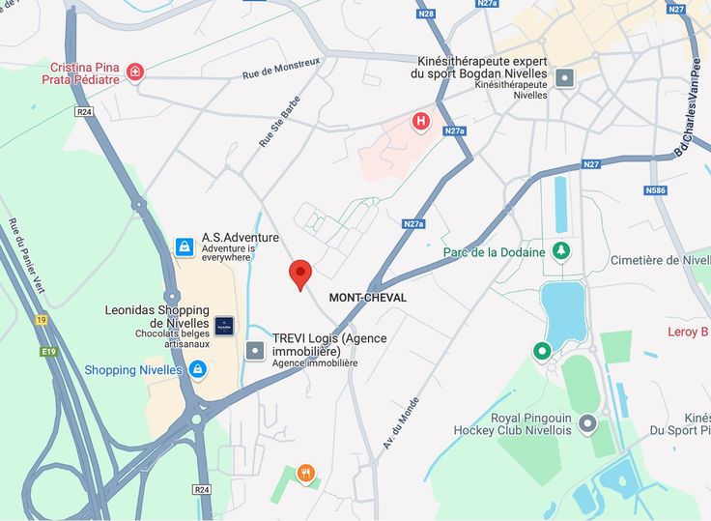Click the E19 highway shield

point(48,352)
